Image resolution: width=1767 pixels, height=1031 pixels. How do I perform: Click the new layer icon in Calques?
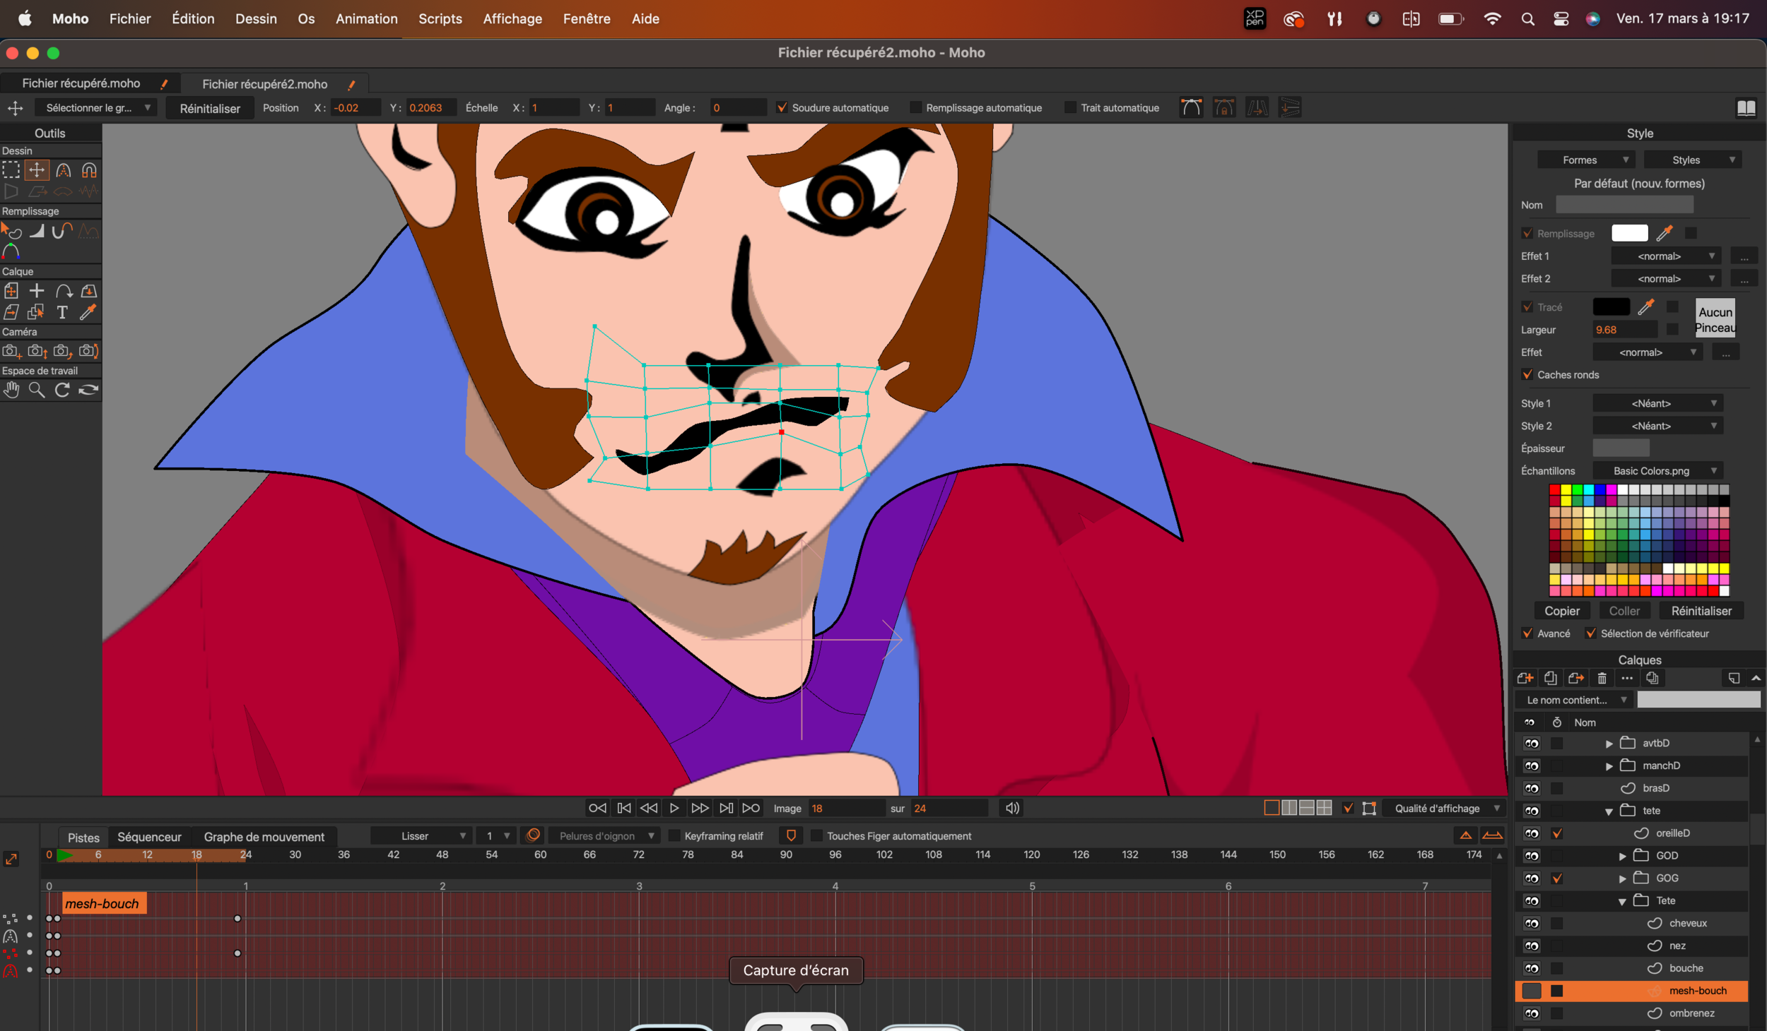[1525, 678]
